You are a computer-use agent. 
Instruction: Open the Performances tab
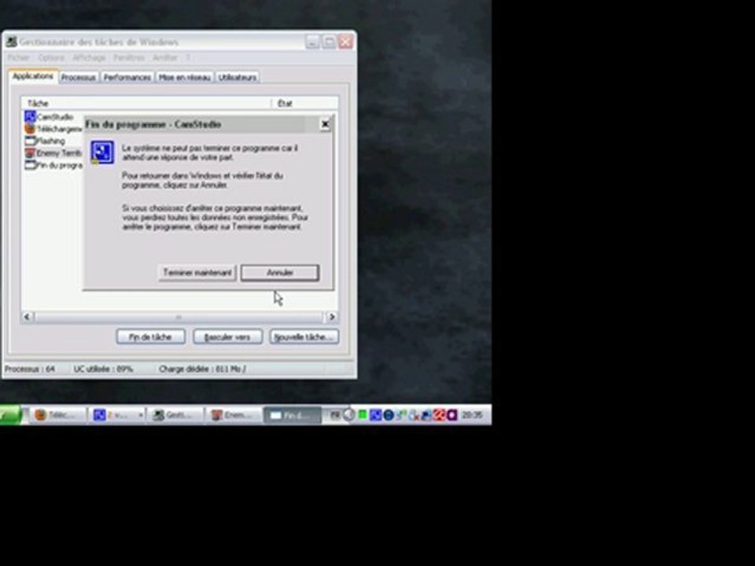point(127,77)
